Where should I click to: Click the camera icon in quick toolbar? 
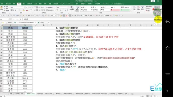point(75,15)
